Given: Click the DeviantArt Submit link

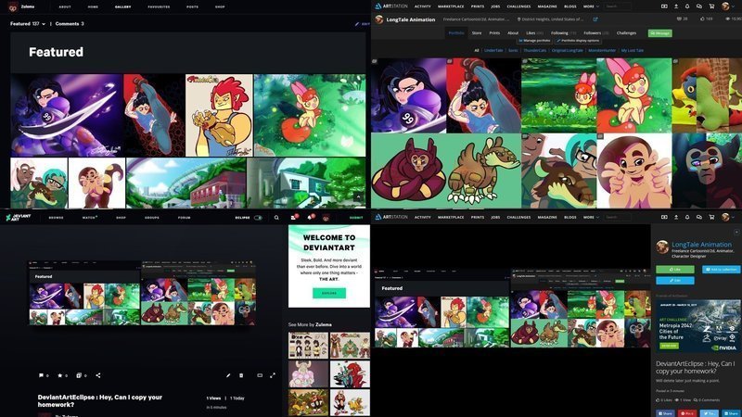Looking at the screenshot, I should tap(356, 218).
